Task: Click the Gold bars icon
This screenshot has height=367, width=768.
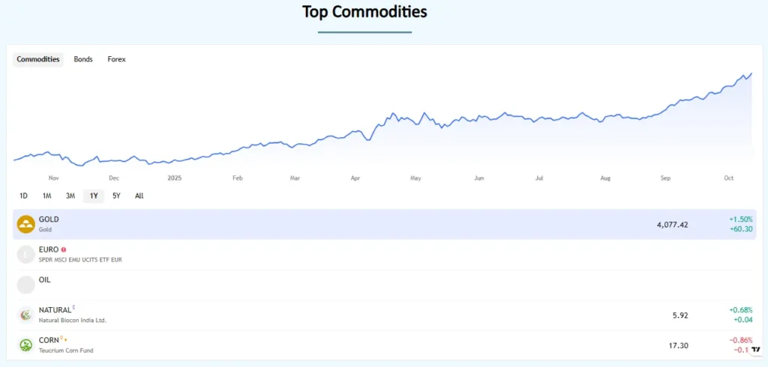Action: click(x=26, y=224)
